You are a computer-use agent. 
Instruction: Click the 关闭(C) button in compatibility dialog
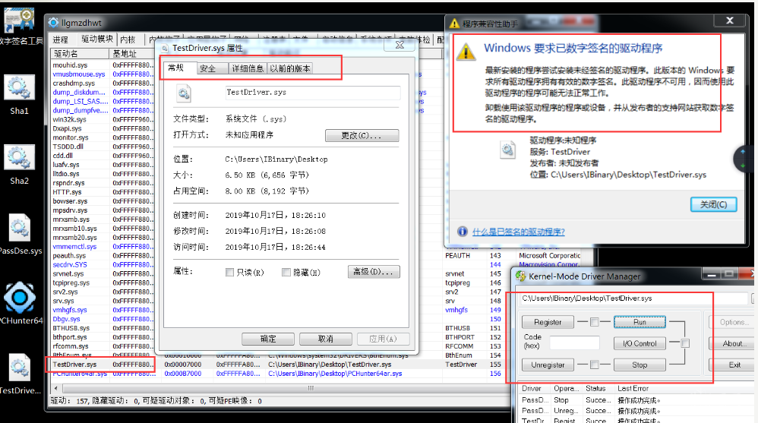tap(713, 204)
